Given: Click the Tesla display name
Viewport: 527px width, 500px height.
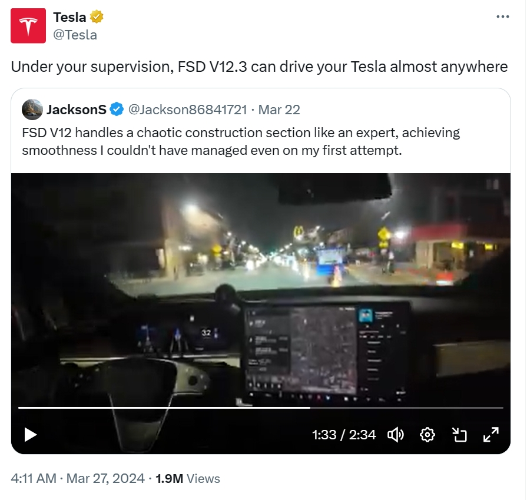Looking at the screenshot, I should tap(69, 17).
